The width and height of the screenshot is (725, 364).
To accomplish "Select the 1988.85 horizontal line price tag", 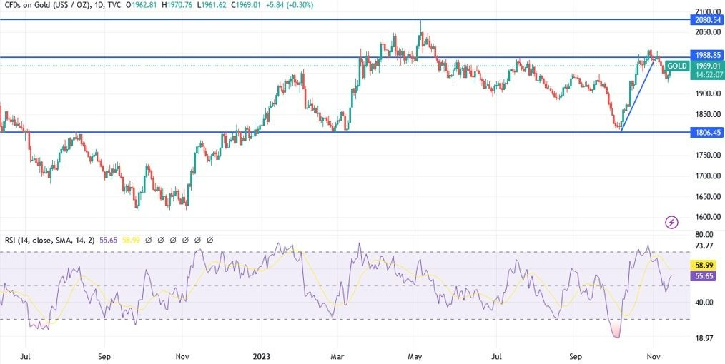I will coord(706,54).
